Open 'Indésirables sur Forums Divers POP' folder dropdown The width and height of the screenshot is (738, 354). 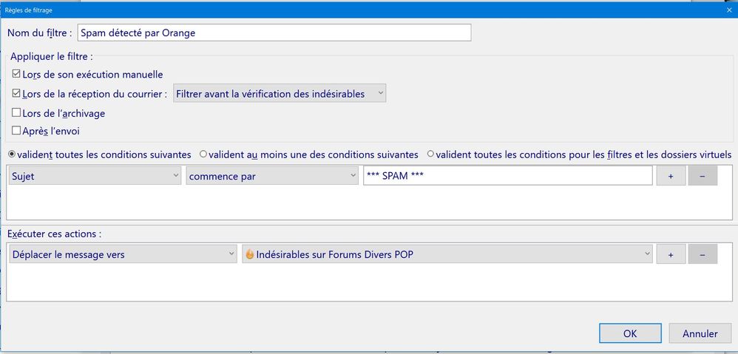[447, 254]
